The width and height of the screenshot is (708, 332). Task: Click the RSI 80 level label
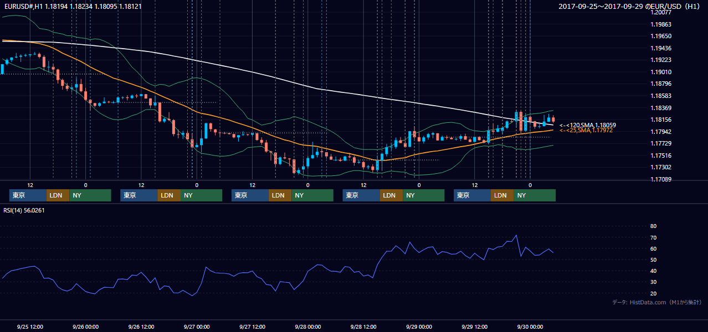(653, 226)
